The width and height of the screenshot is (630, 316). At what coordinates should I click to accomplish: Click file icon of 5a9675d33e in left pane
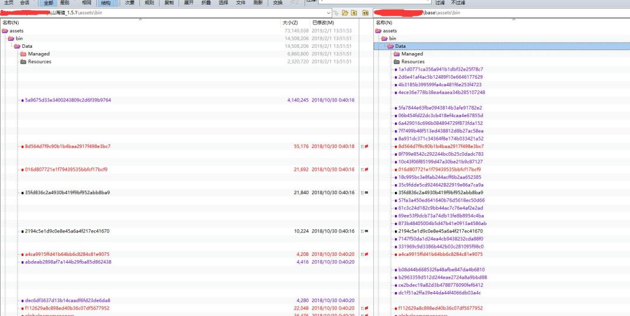tap(22, 100)
